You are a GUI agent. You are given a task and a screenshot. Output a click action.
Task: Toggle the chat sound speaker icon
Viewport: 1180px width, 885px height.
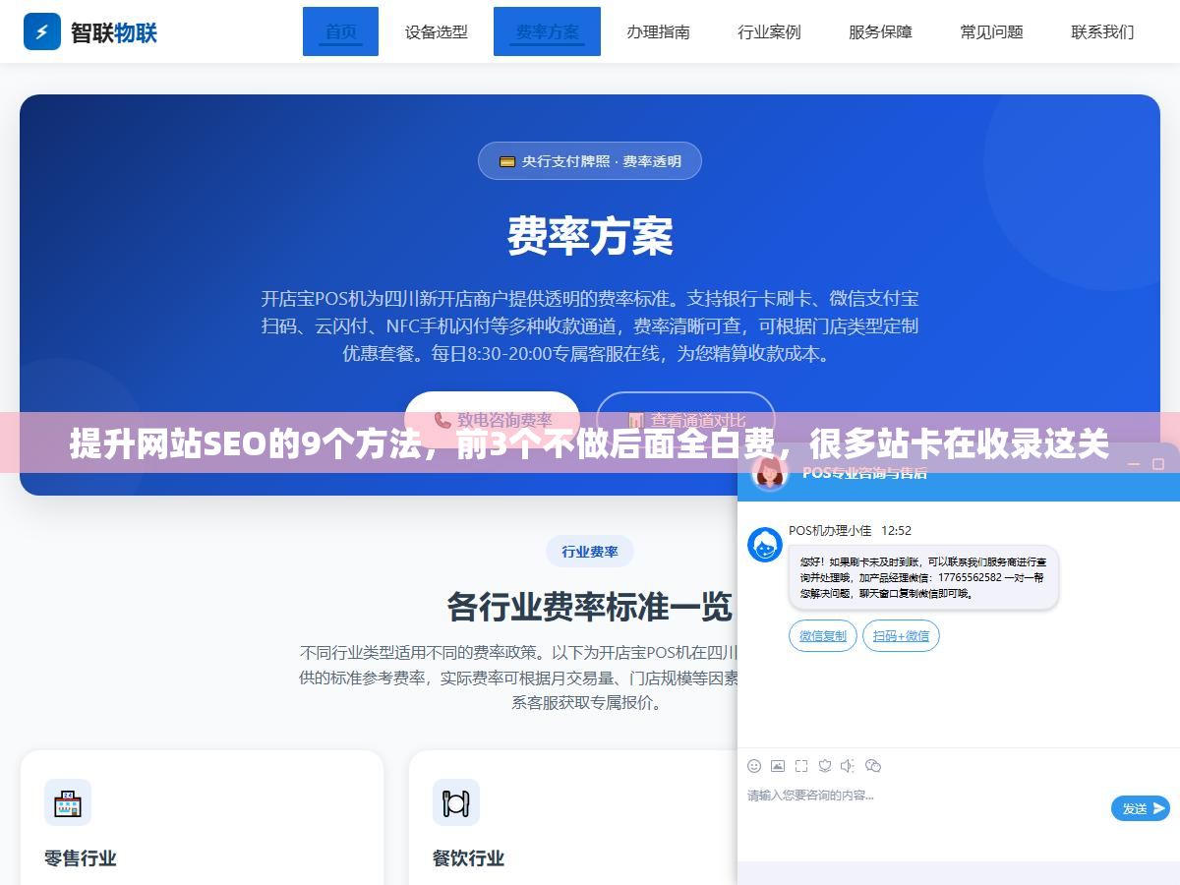848,766
